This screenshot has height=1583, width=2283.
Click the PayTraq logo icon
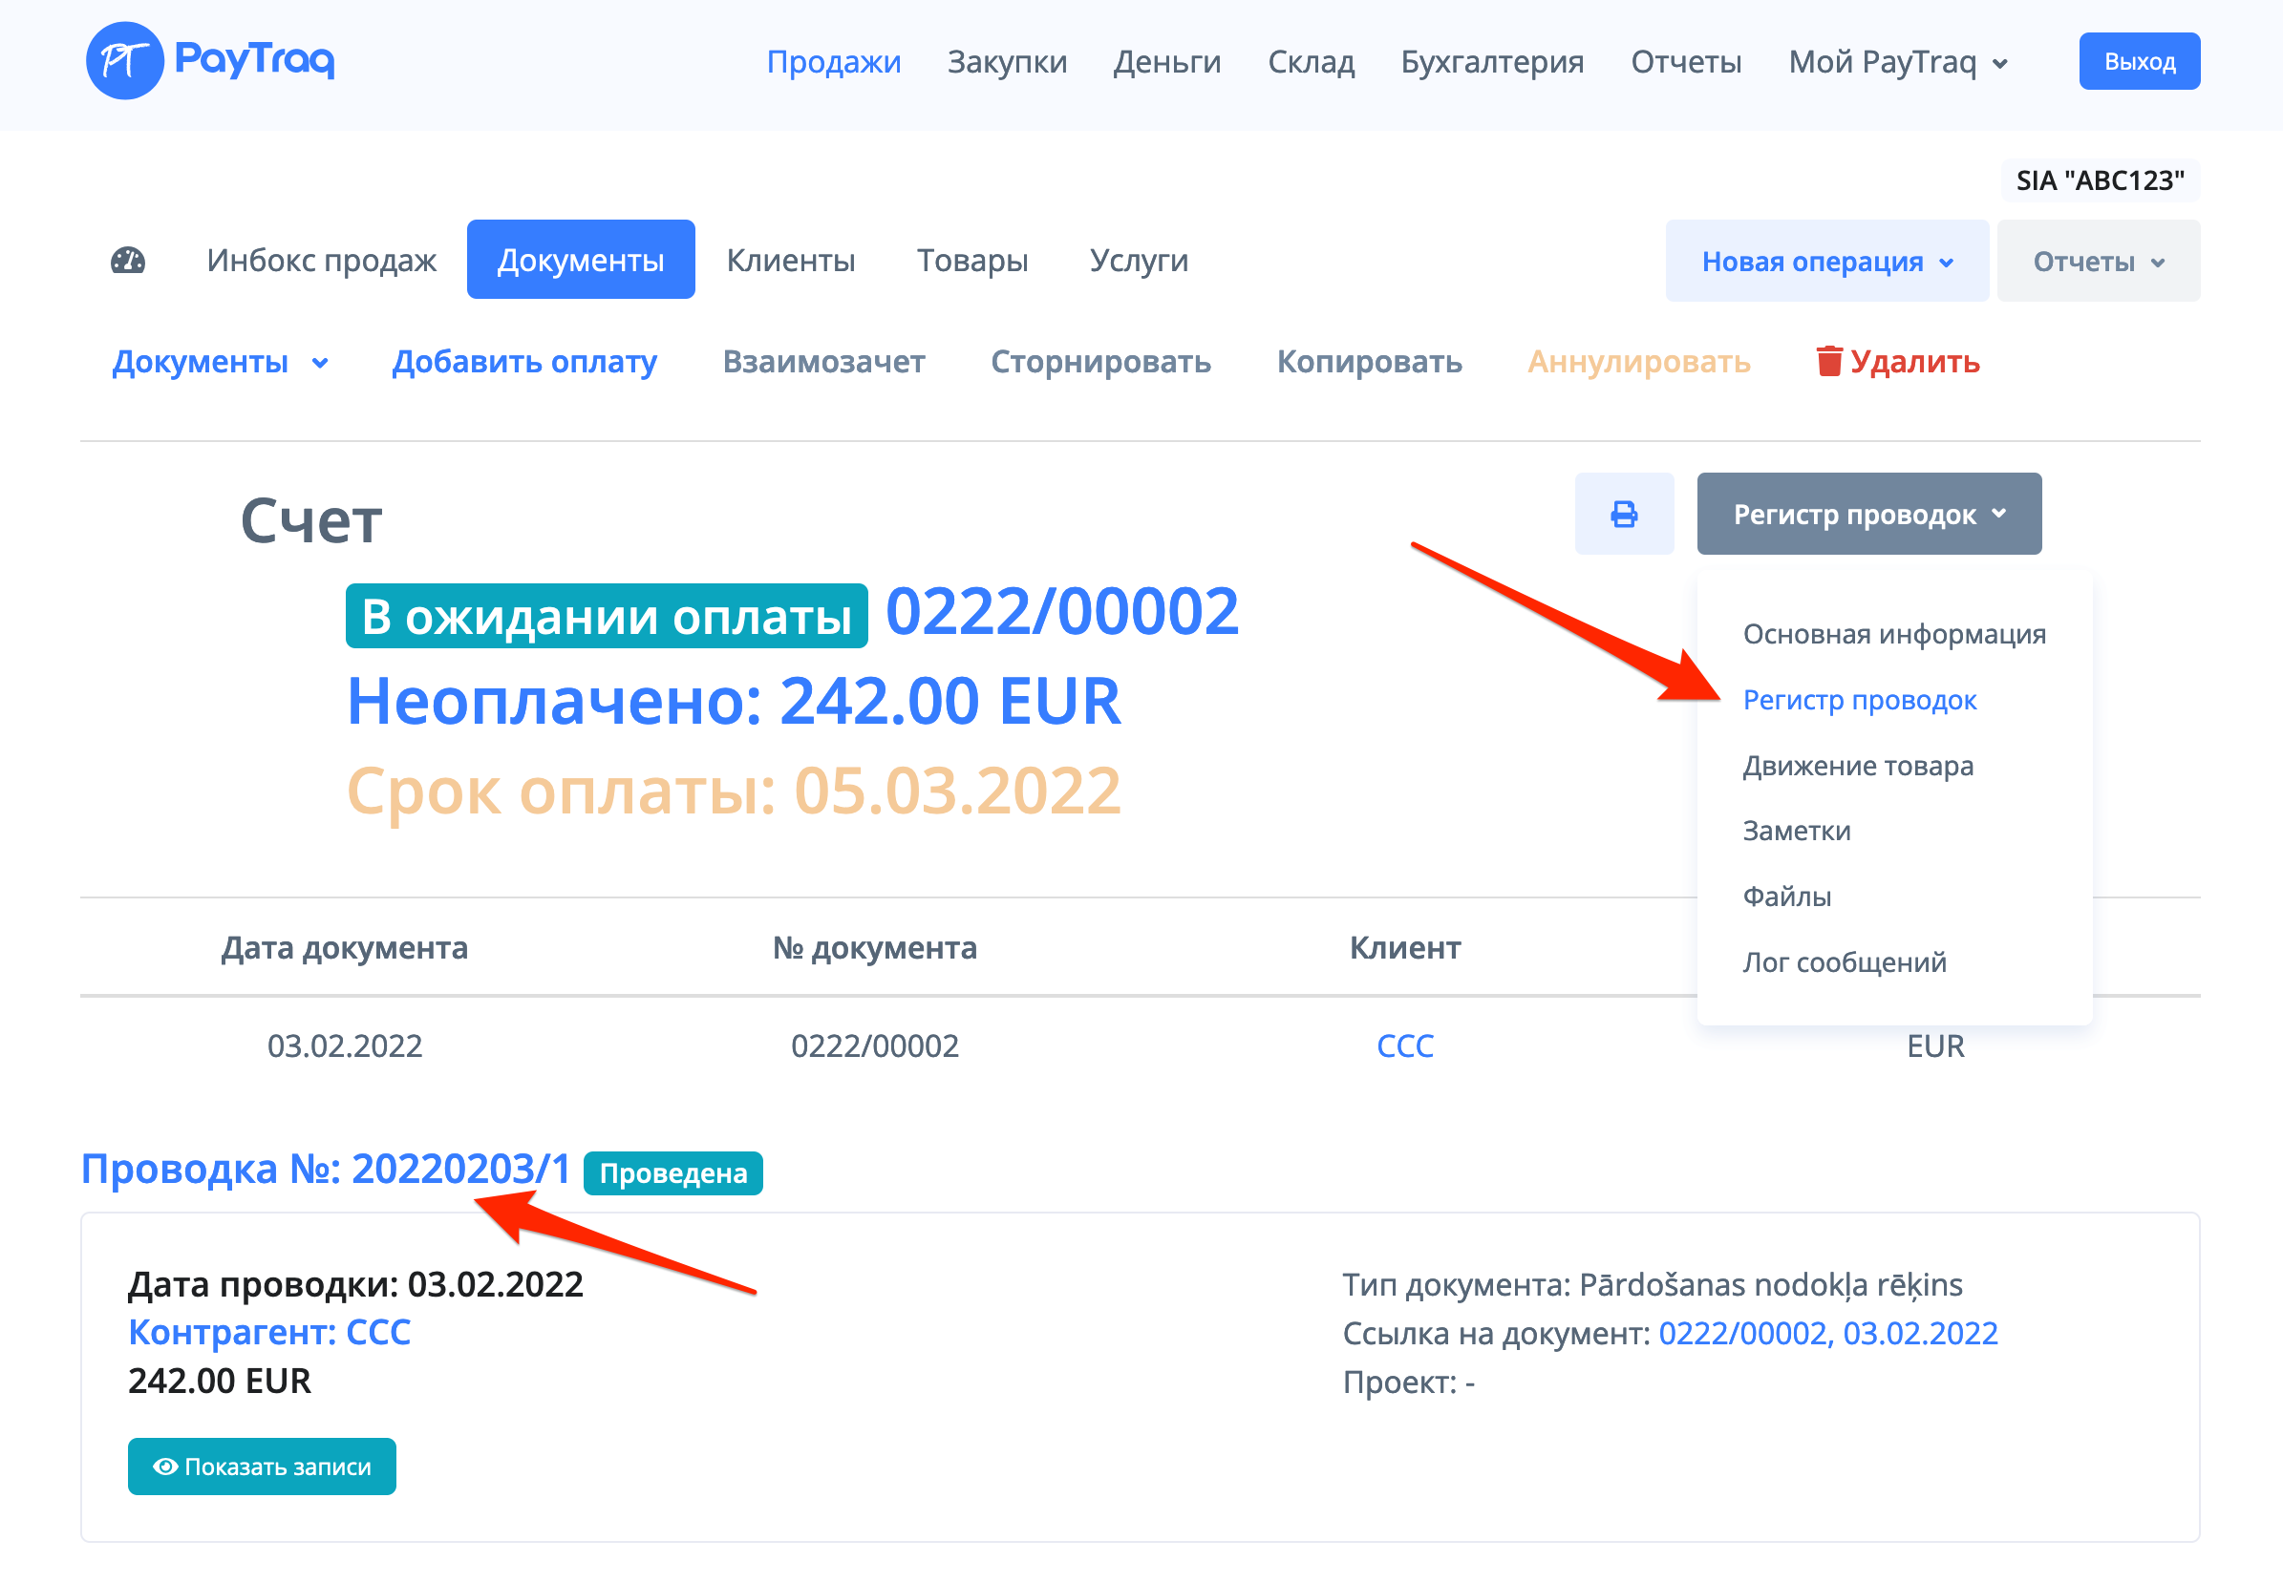(124, 60)
